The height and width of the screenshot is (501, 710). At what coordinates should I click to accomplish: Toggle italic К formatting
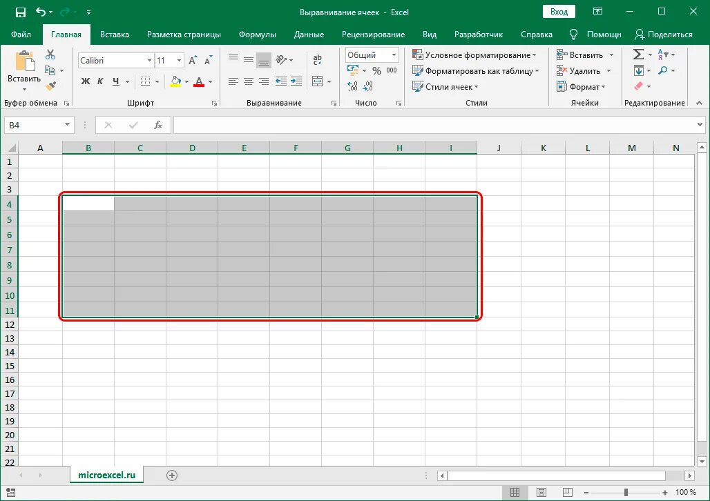(x=100, y=81)
